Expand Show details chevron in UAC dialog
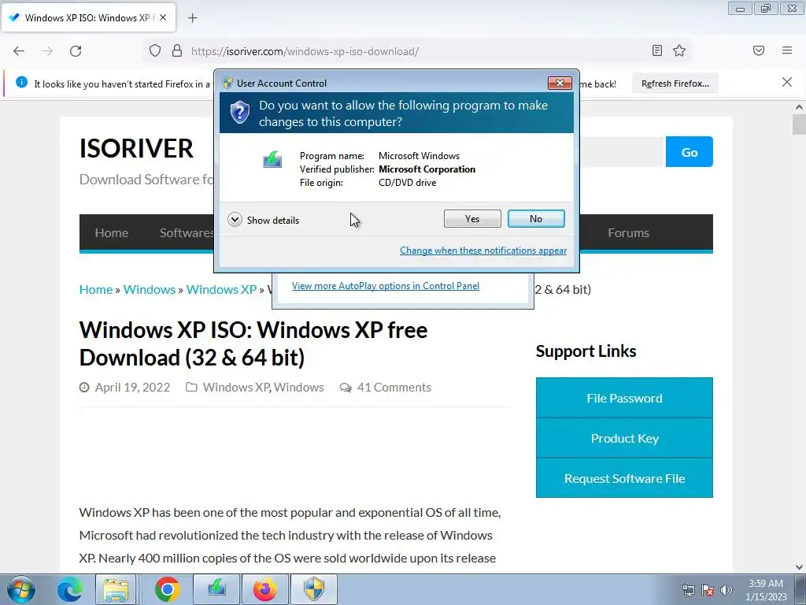The width and height of the screenshot is (806, 605). tap(235, 220)
